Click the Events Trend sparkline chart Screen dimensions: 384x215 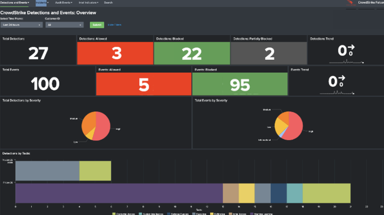coord(336,93)
